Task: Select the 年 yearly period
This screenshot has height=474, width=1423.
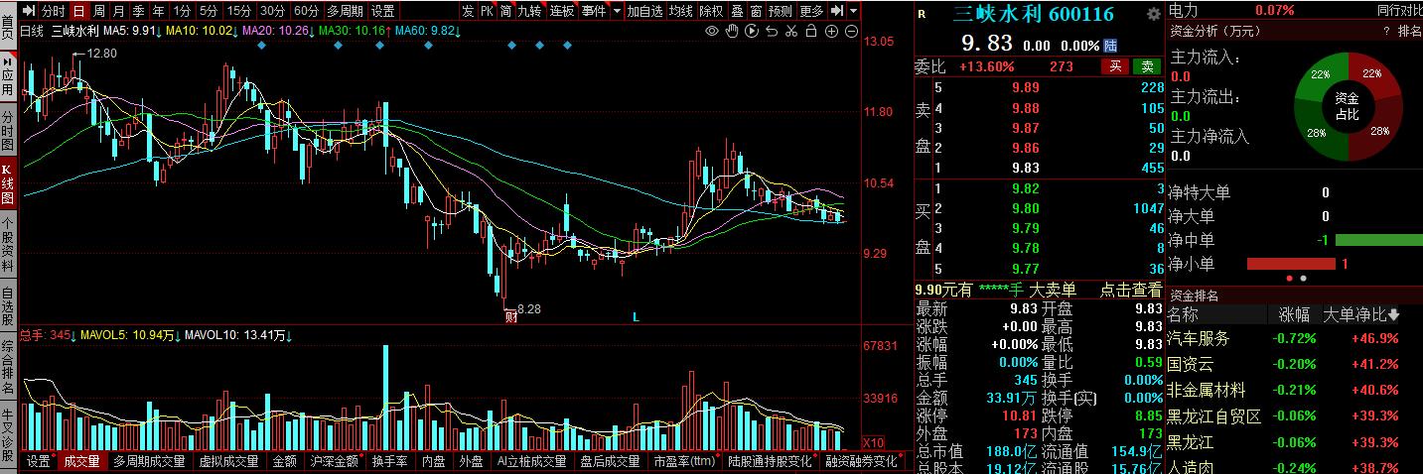Action: [x=159, y=11]
